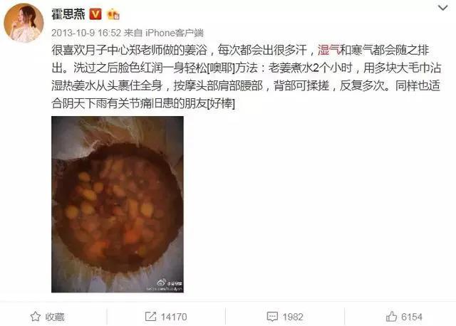Image resolution: width=456 pixels, height=326 pixels.
Task: Click the post text mentioning 姜浴
Action: pos(246,76)
